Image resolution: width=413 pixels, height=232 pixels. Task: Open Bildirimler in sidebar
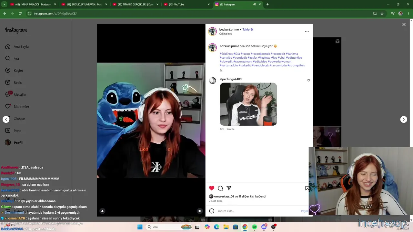[x=17, y=107]
